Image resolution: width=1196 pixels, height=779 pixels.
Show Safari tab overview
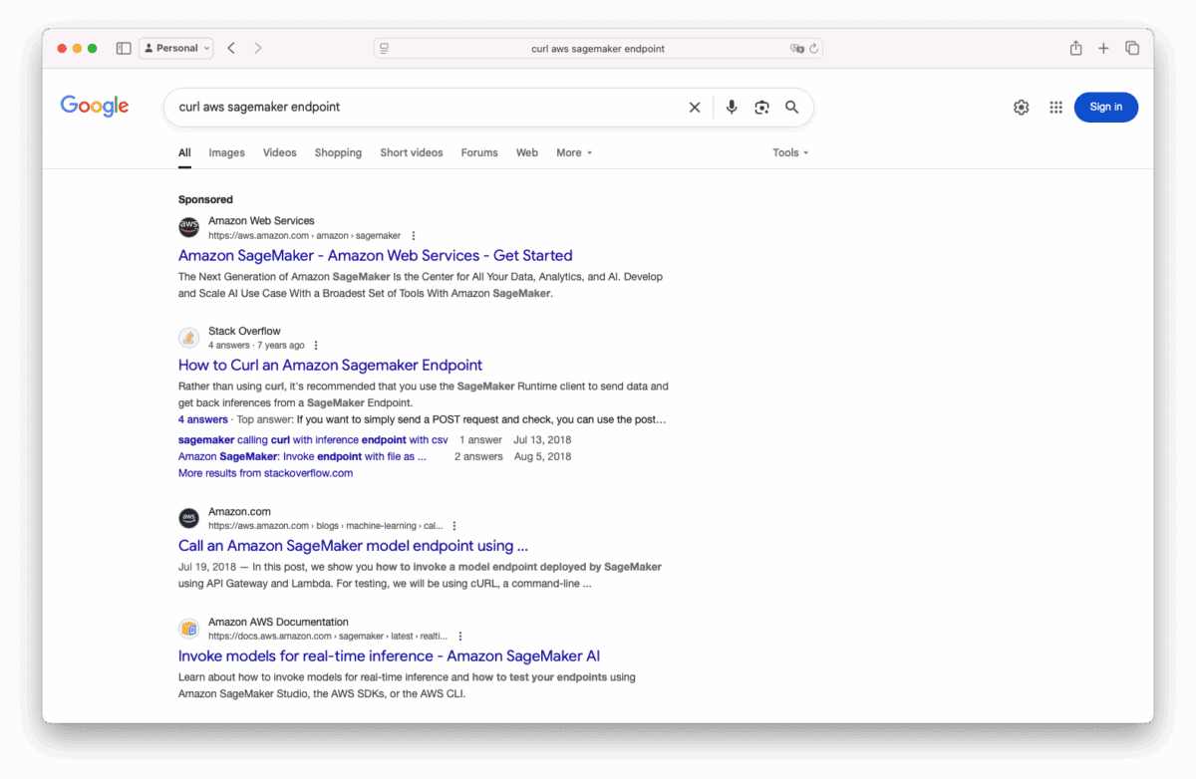[x=1132, y=47]
